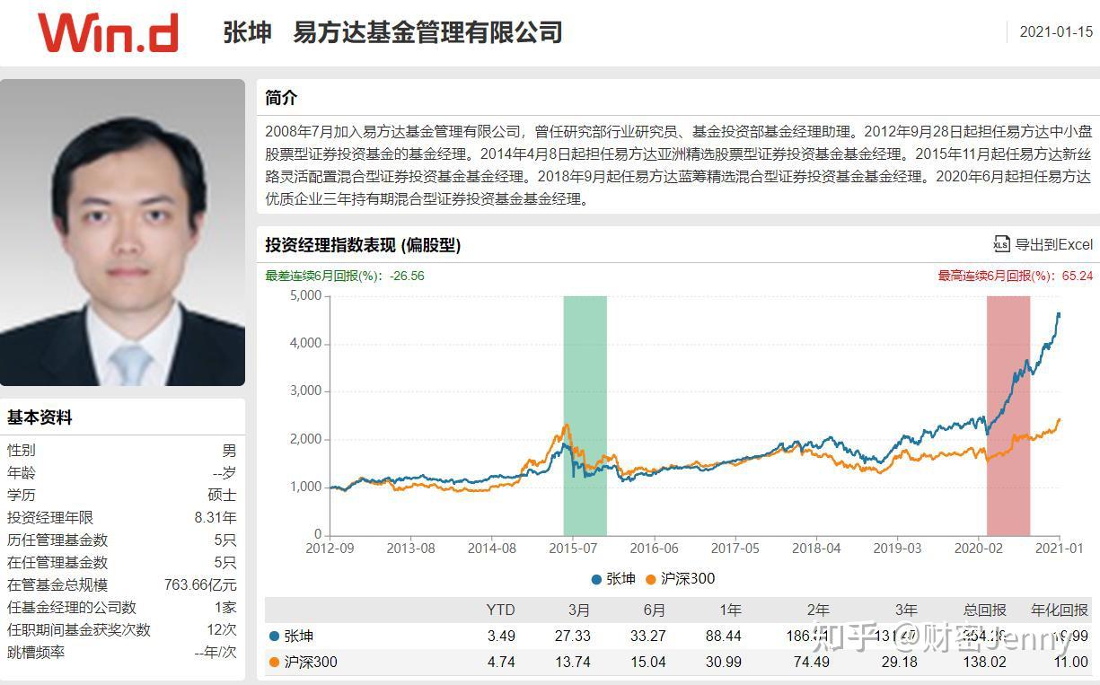Select 张坤's 1年 return 88.44
This screenshot has height=685, width=1100.
point(724,636)
